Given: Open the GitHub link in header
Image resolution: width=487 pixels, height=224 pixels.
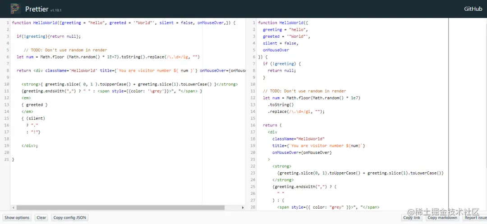Looking at the screenshot, I should (x=473, y=9).
